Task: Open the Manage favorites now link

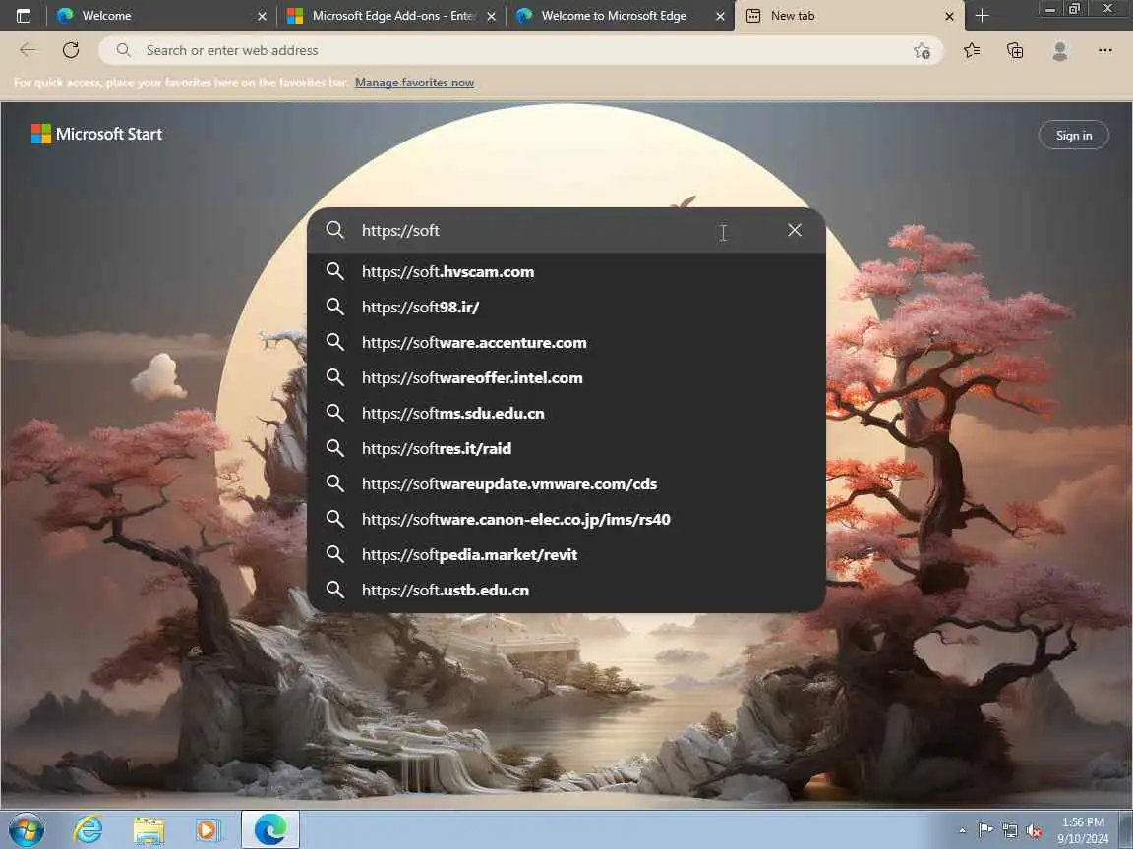Action: click(414, 83)
